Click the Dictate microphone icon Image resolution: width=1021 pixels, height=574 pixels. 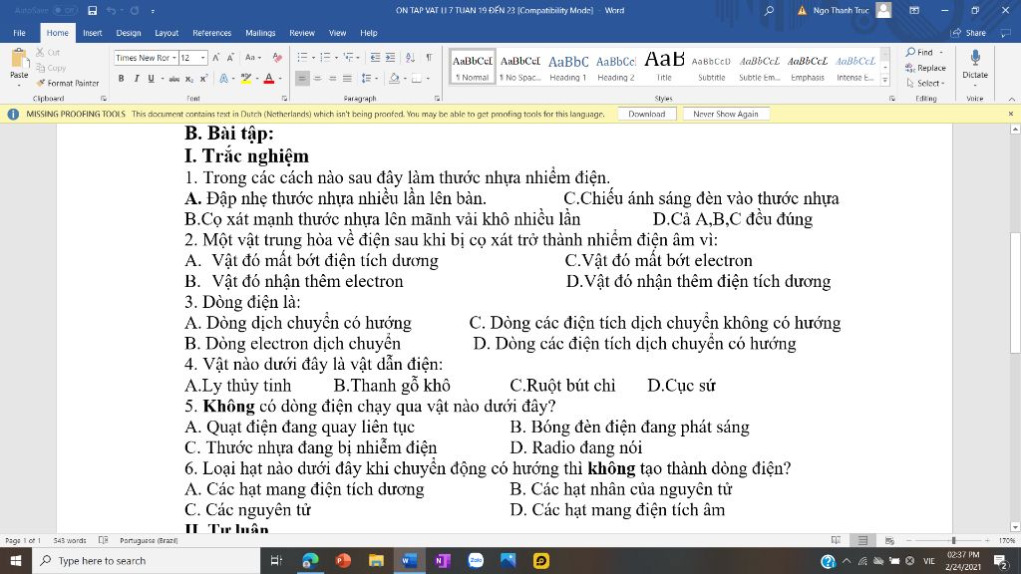click(975, 59)
